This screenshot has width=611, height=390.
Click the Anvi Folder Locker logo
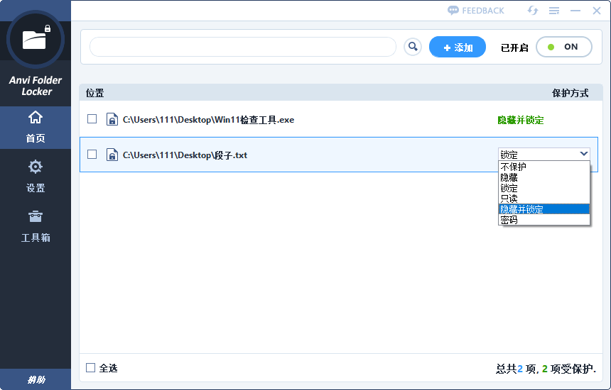pyautogui.click(x=35, y=39)
